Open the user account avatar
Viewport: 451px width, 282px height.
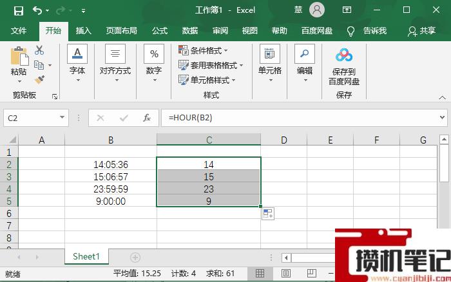(317, 10)
